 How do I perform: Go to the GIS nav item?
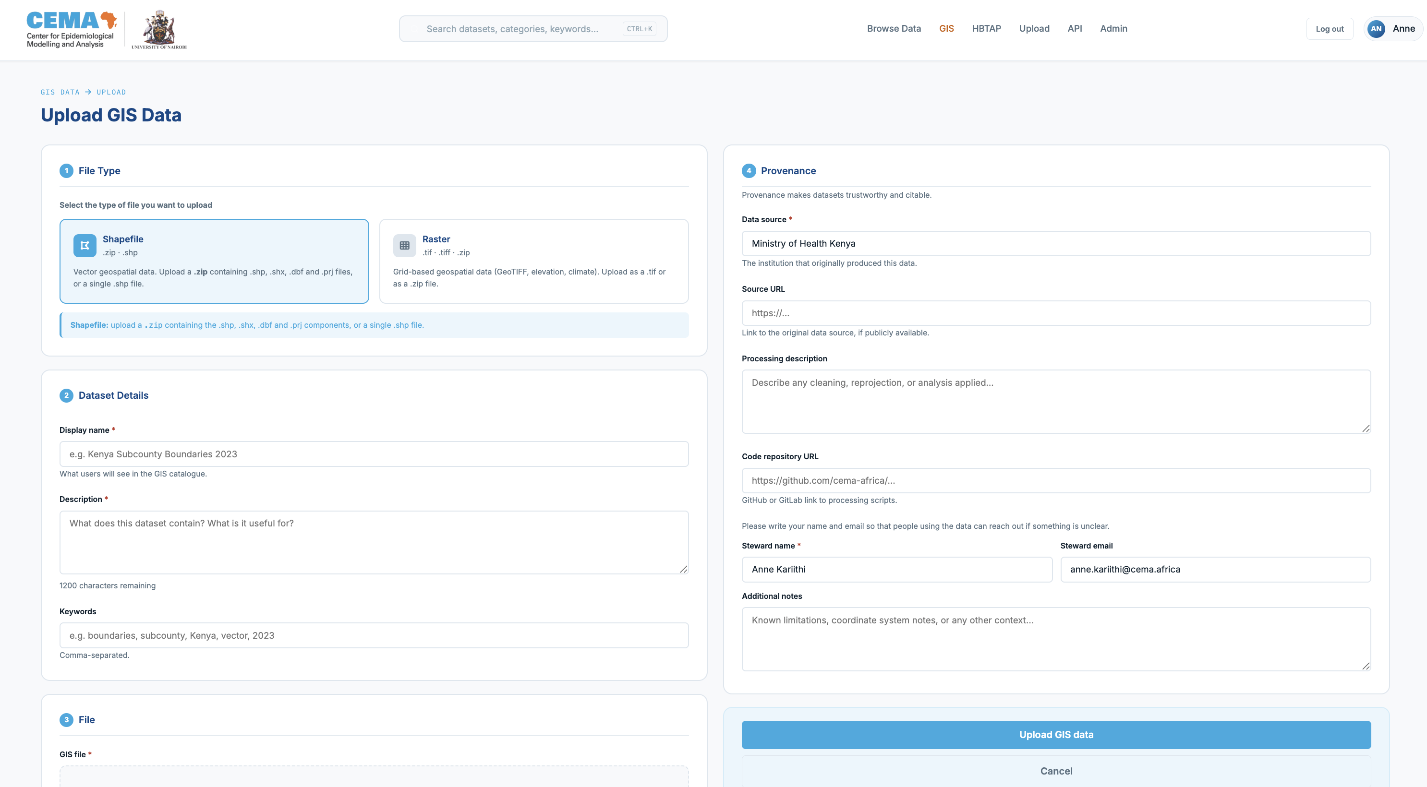(946, 29)
